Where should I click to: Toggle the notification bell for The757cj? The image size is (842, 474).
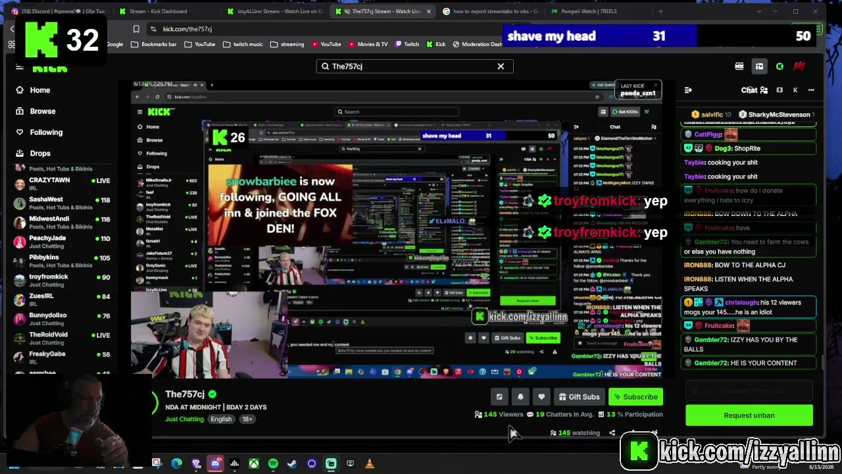[520, 397]
